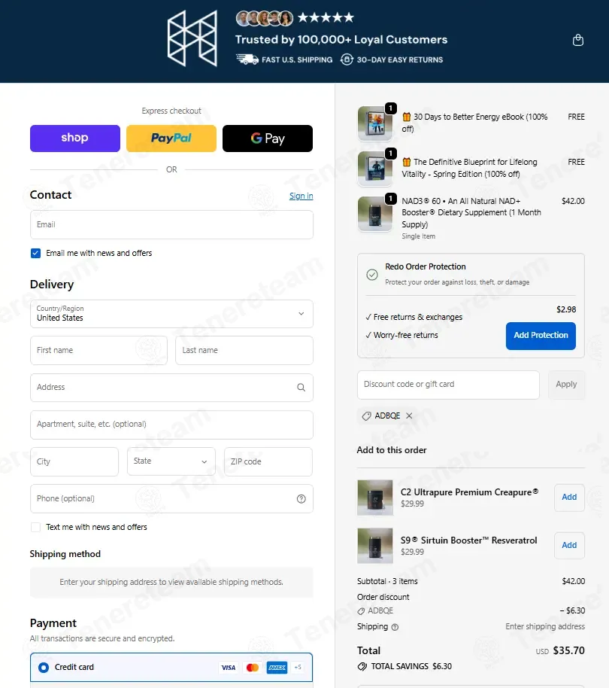609x688 pixels.
Task: Focus the Phone (optional) field
Action: coord(171,499)
